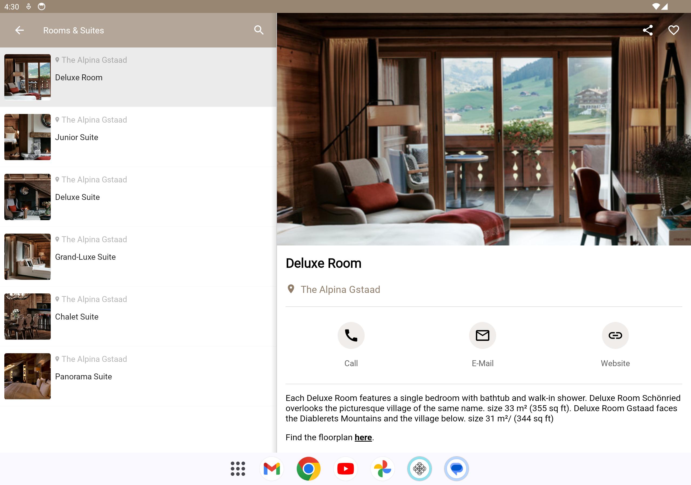
Task: Favorite the Deluxe Room with heart icon
Action: (673, 30)
